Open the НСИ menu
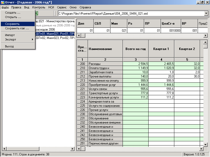 51,7
